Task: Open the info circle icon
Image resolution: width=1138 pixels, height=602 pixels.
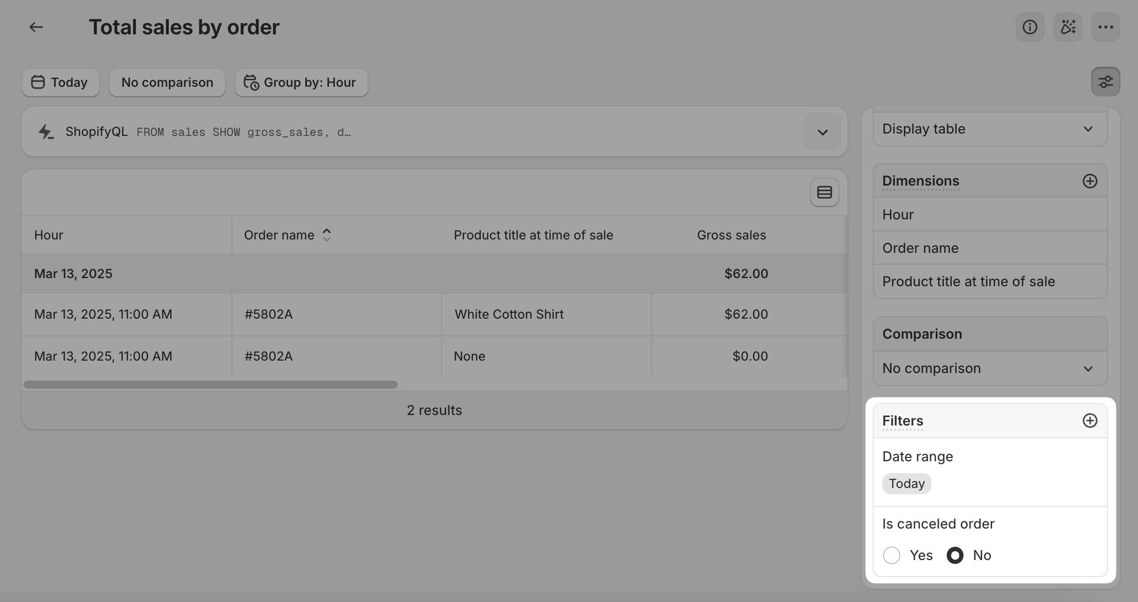Action: tap(1030, 27)
